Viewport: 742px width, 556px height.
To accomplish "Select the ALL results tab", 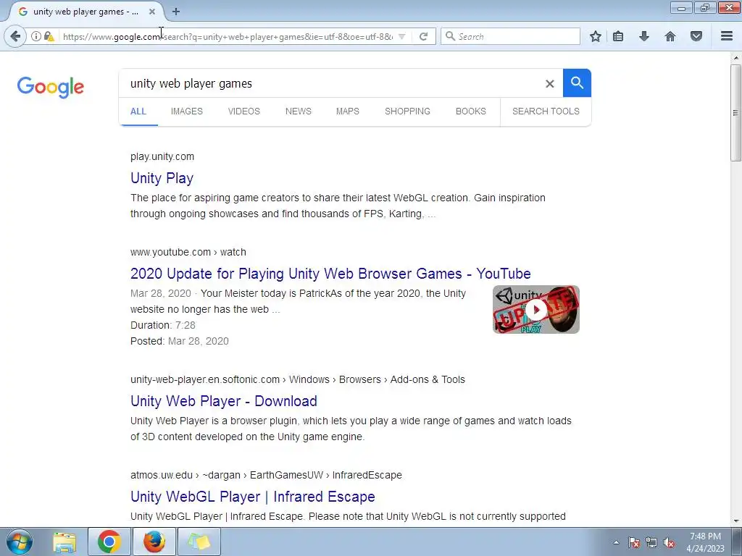I will [138, 111].
